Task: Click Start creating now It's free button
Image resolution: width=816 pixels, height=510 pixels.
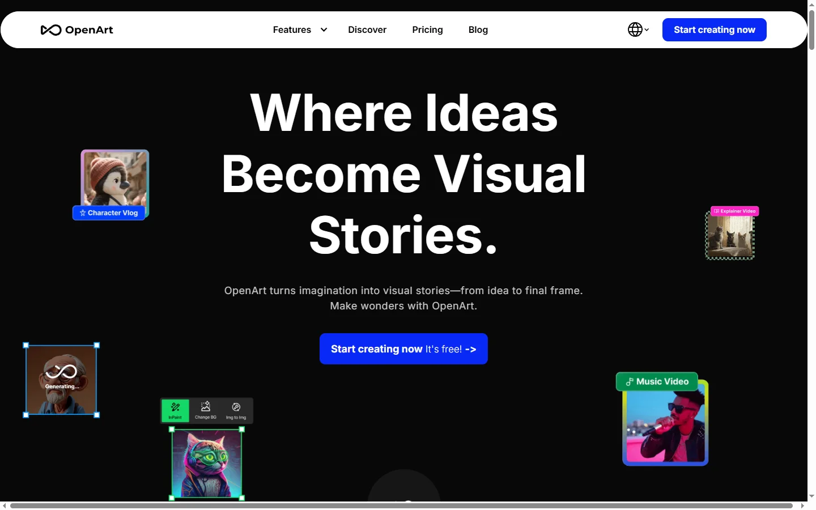Action: (403, 348)
